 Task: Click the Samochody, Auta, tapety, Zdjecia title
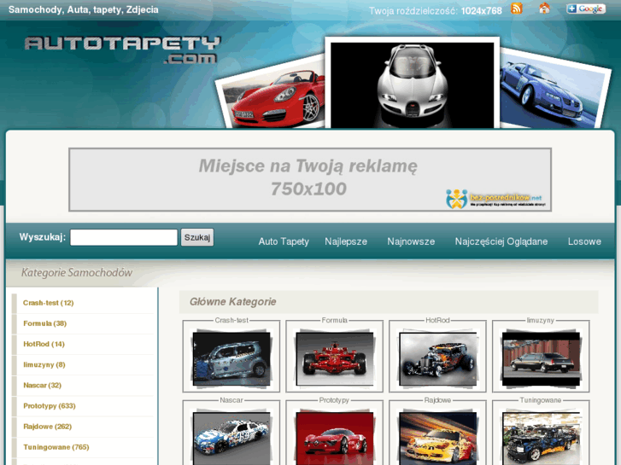click(84, 9)
